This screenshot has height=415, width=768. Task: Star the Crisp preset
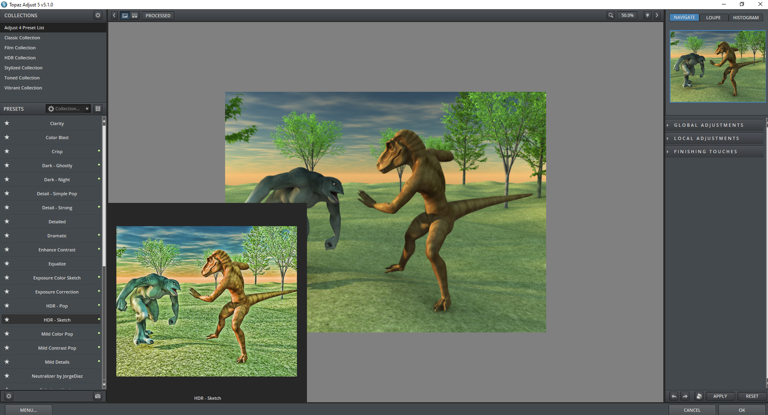7,151
